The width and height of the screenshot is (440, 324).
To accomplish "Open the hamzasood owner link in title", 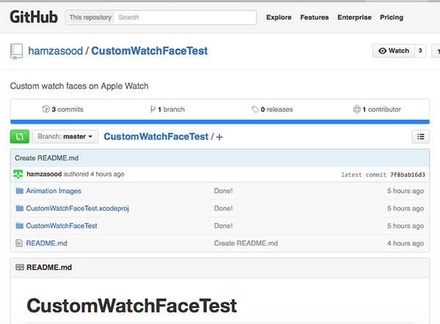I will 55,51.
